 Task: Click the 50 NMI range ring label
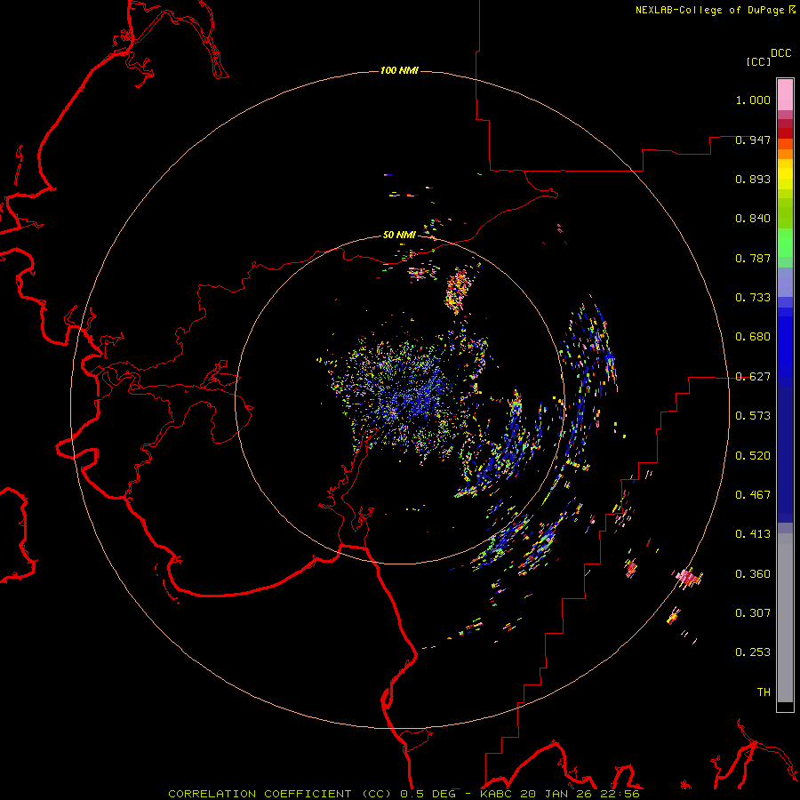click(399, 235)
